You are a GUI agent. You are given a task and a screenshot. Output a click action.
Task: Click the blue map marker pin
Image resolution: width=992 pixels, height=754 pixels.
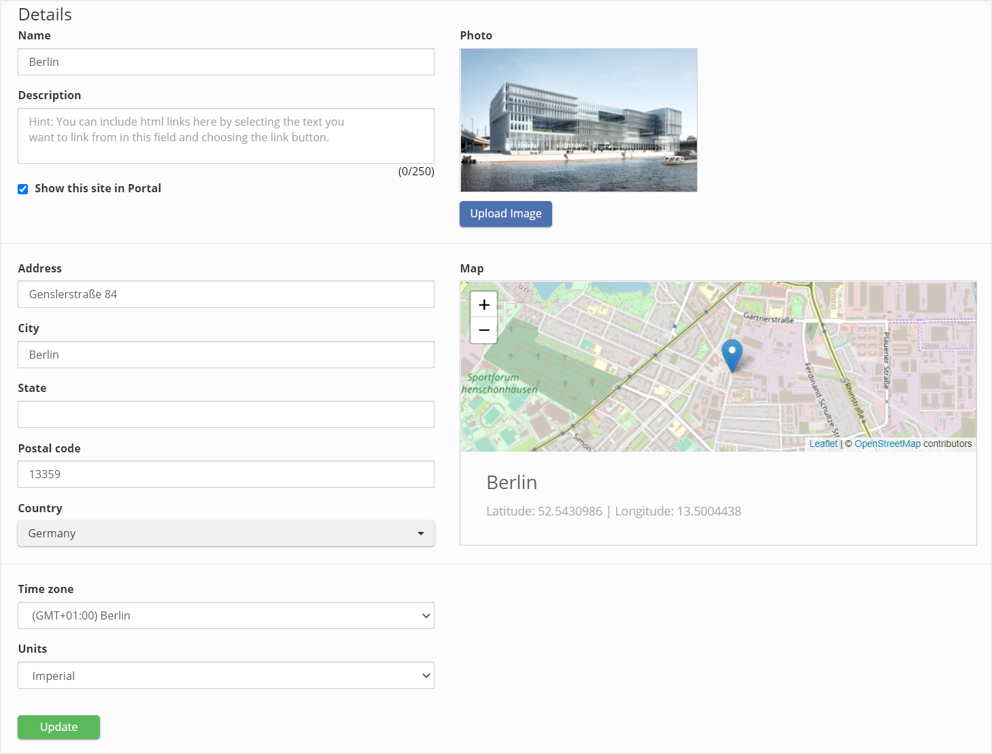(x=732, y=353)
